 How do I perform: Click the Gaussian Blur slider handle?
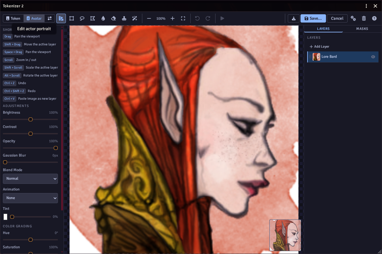(x=5, y=162)
